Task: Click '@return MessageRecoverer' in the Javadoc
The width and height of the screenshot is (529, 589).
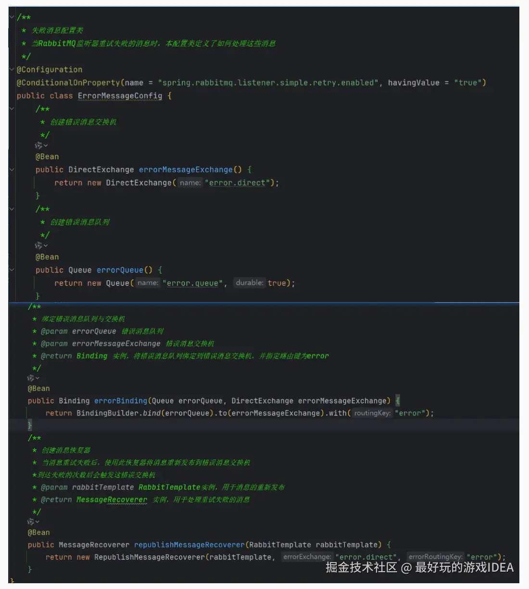Action: pyautogui.click(x=94, y=499)
